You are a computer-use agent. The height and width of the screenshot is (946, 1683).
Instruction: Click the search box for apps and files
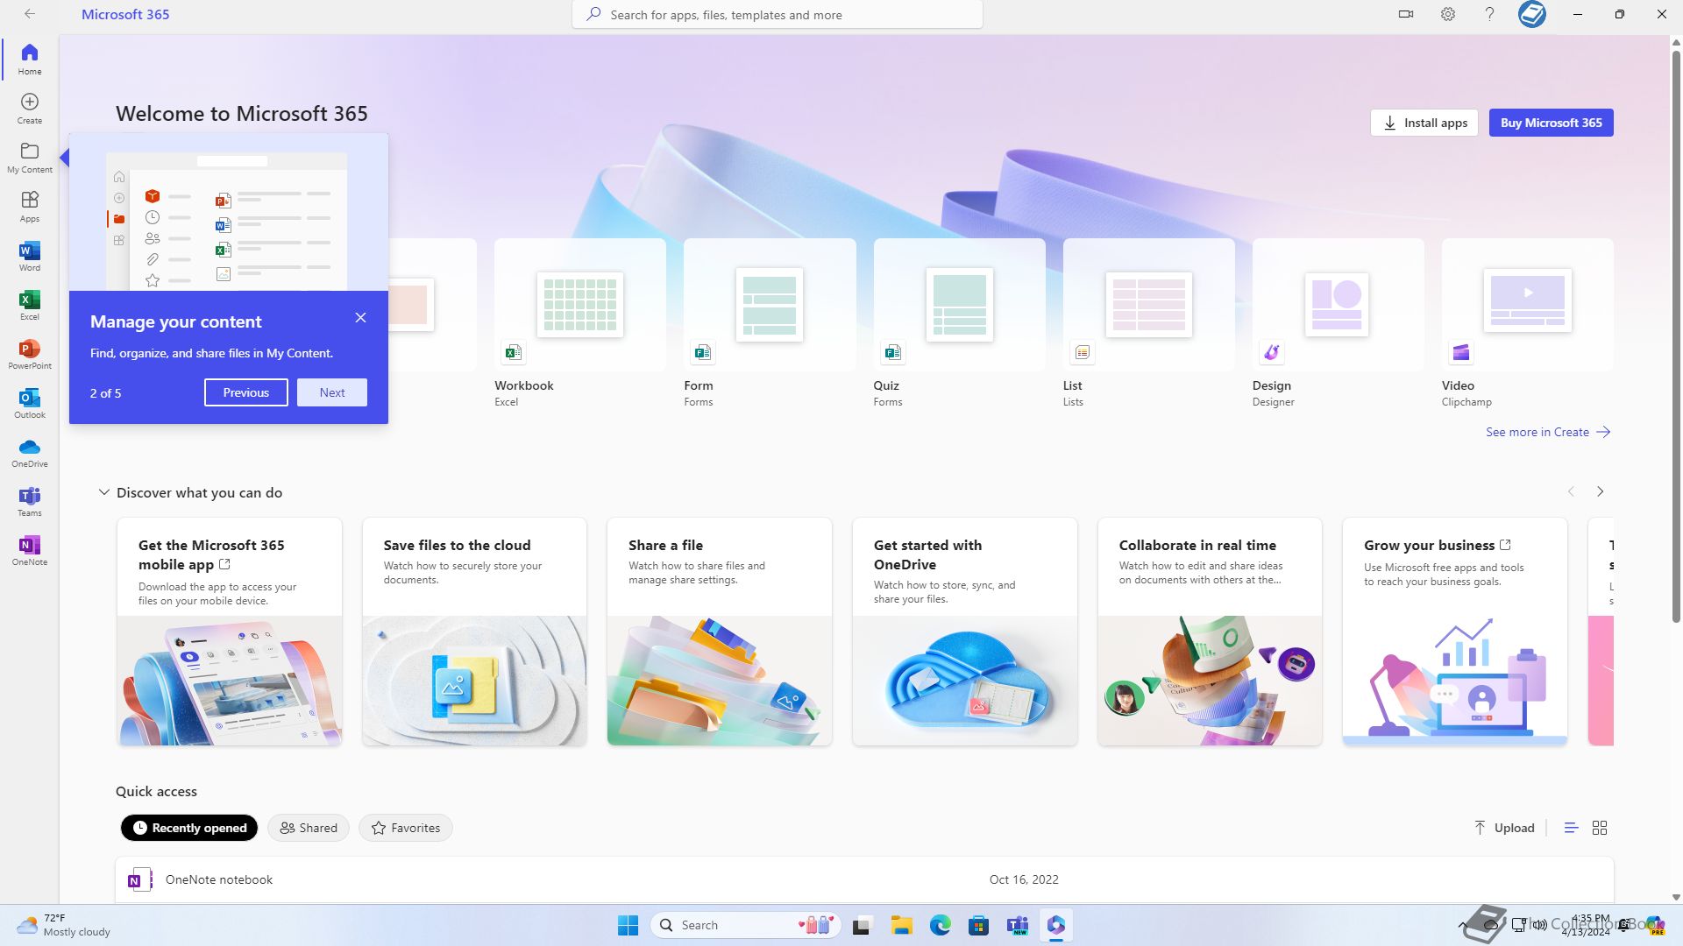coord(778,15)
